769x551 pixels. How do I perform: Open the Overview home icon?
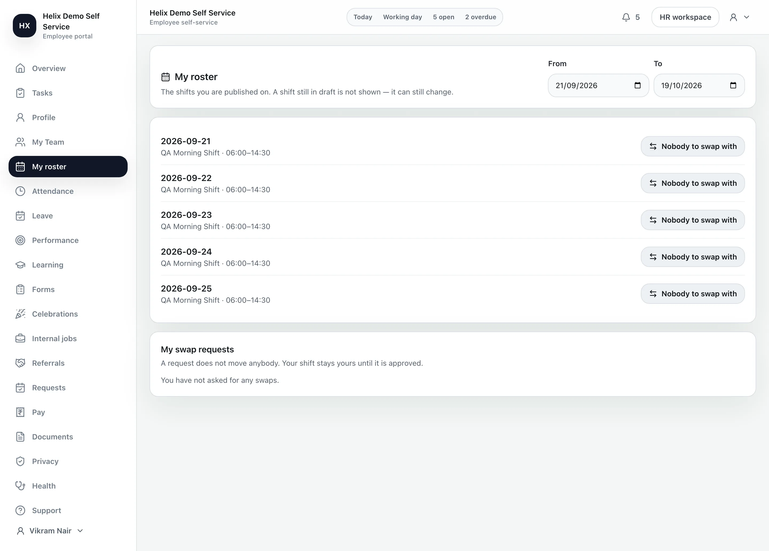[x=20, y=68]
